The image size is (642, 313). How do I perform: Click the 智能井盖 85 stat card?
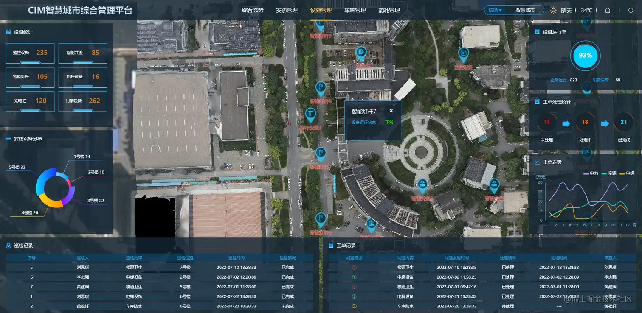pos(83,53)
